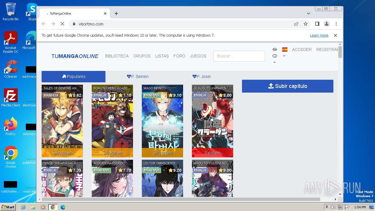Click the address bar with visortmo.com

[182, 24]
